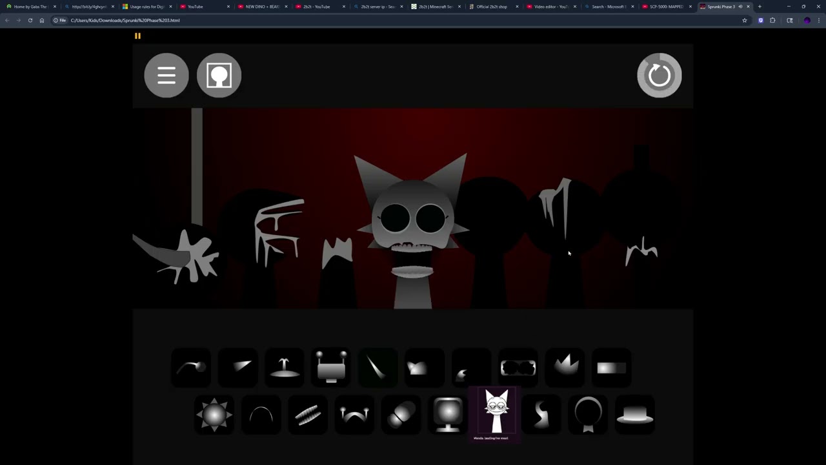Select the ring with ribbon icon
Image resolution: width=826 pixels, height=465 pixels.
pos(589,415)
